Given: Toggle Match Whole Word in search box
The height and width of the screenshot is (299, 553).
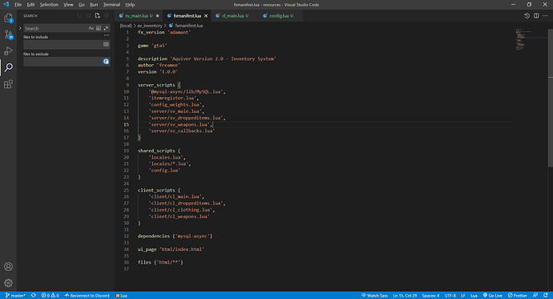Looking at the screenshot, I should tap(99, 28).
